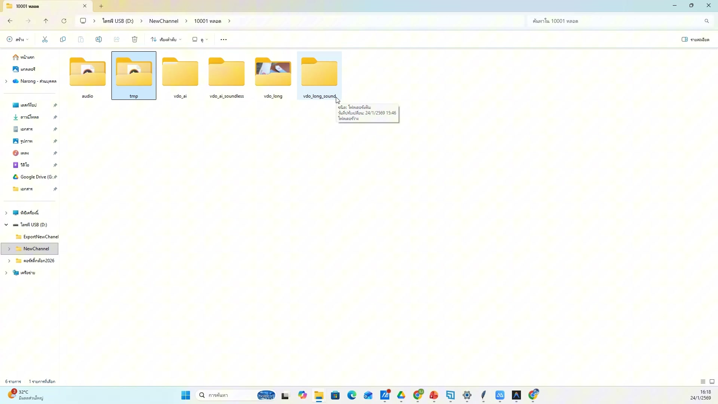
Task: Switch to large thumbnails view icon
Action: pos(712,382)
